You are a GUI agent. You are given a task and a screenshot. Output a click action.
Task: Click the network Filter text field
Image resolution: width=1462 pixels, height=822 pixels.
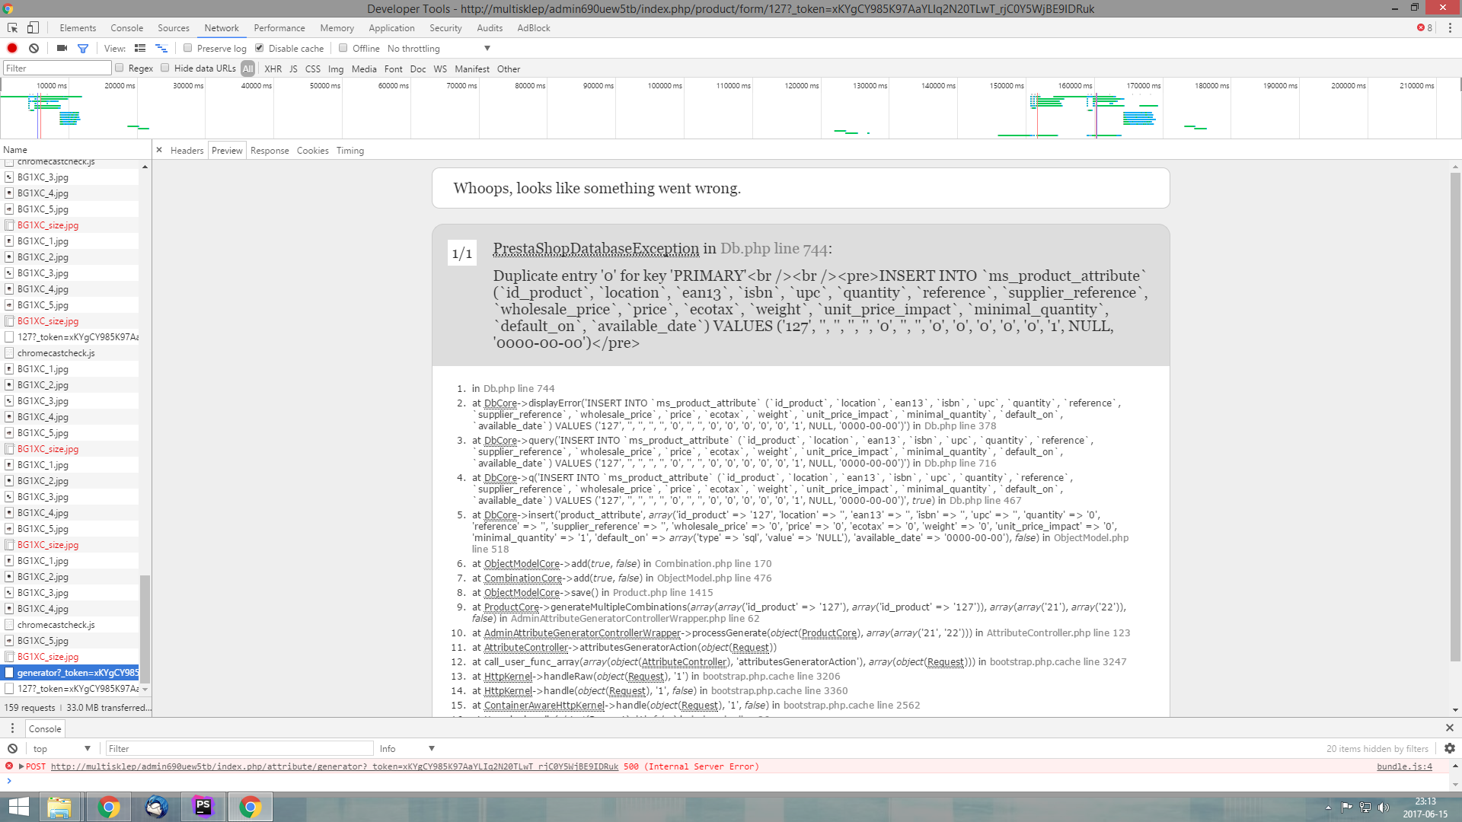coord(57,68)
